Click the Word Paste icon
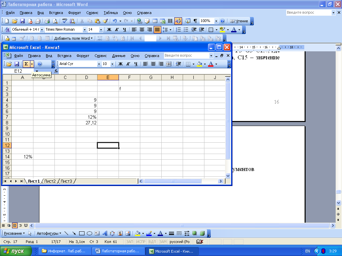This screenshot has height=256, width=342. (97, 21)
